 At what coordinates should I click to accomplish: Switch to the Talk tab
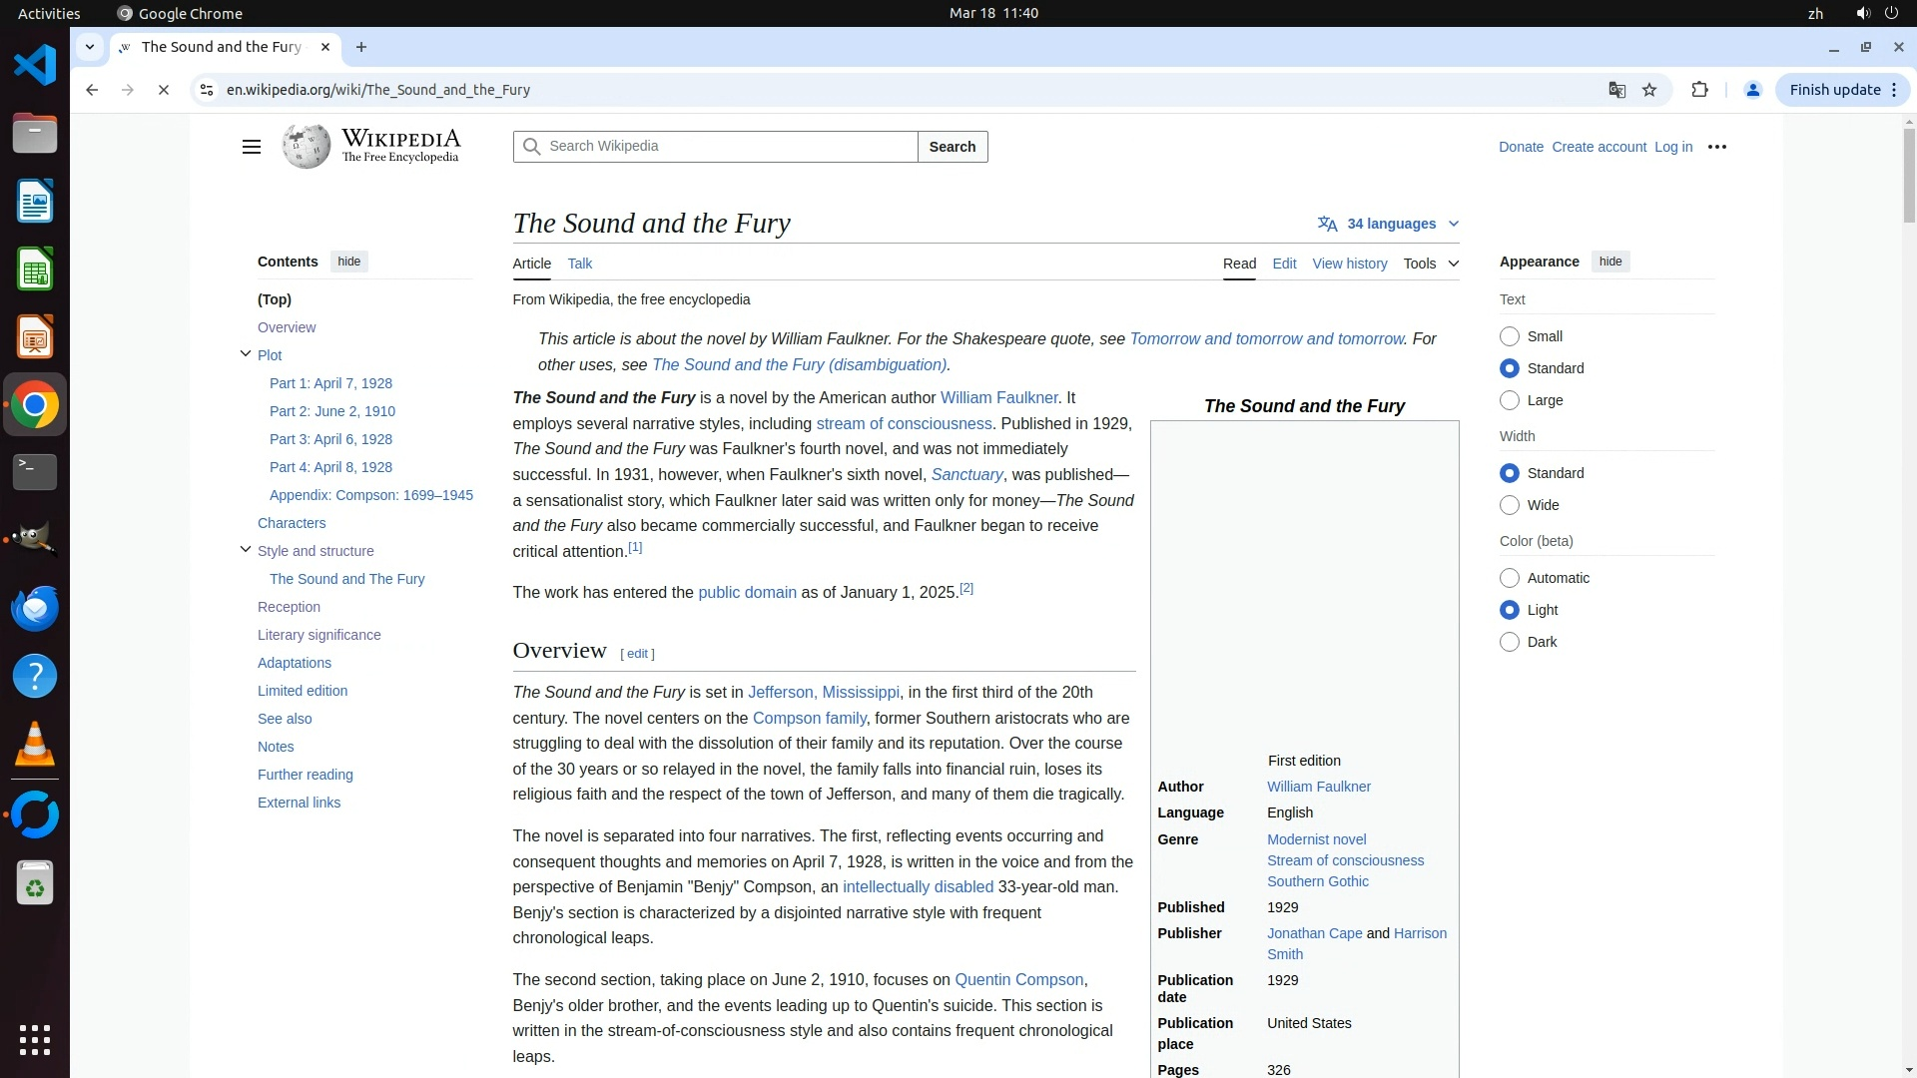579,264
